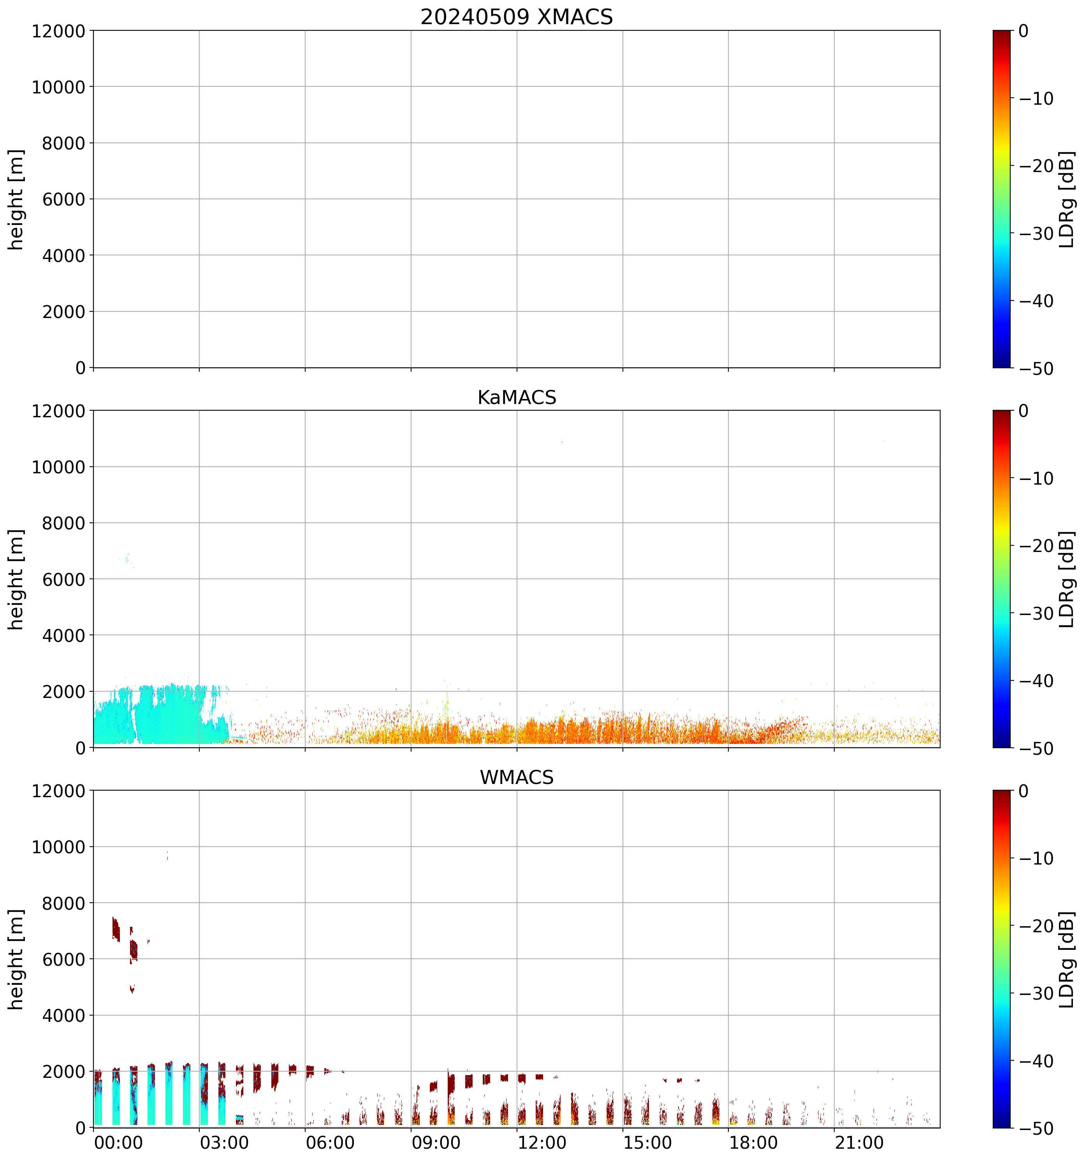This screenshot has width=1085, height=1160.
Task: Click the 00:00 time axis label
Action: point(118,1142)
